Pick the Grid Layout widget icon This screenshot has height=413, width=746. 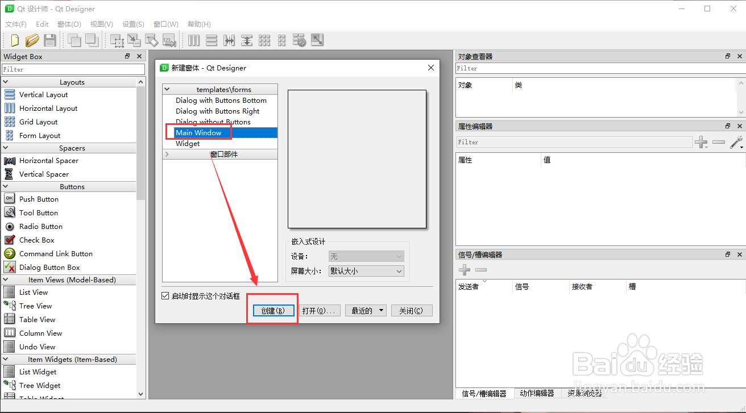(x=10, y=122)
